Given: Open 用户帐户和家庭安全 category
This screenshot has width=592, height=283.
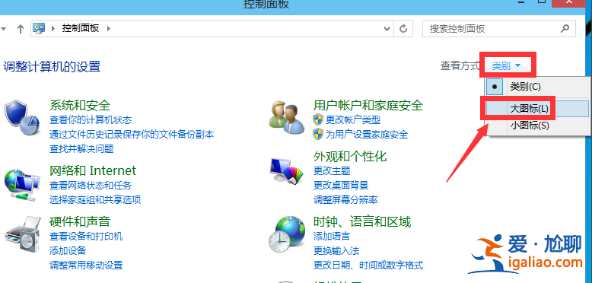Looking at the screenshot, I should (x=368, y=105).
